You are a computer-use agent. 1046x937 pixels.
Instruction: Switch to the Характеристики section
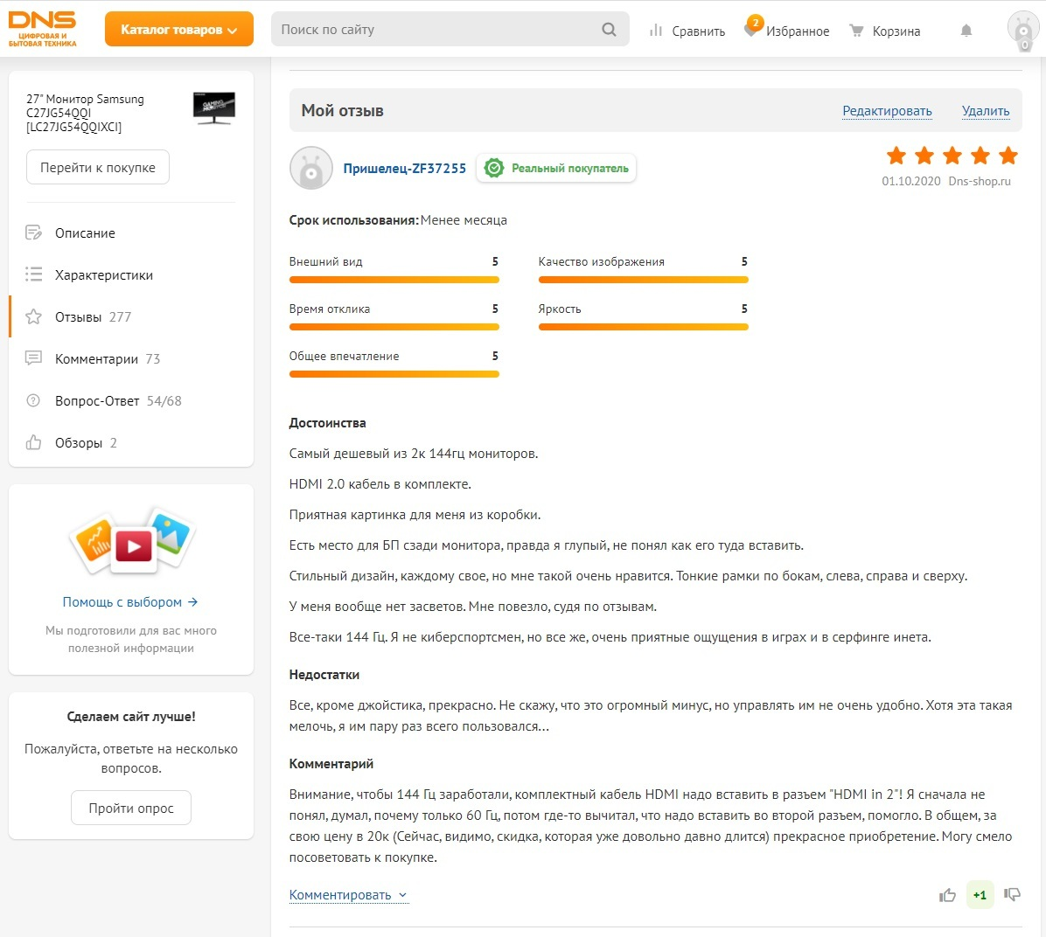pyautogui.click(x=103, y=275)
